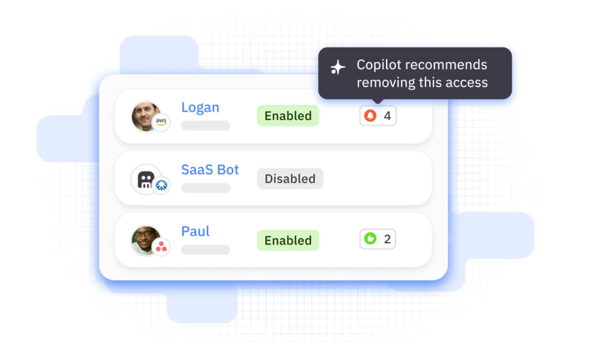Click the Copilot sparkle icon in tooltip
The width and height of the screenshot is (598, 353).
338,67
